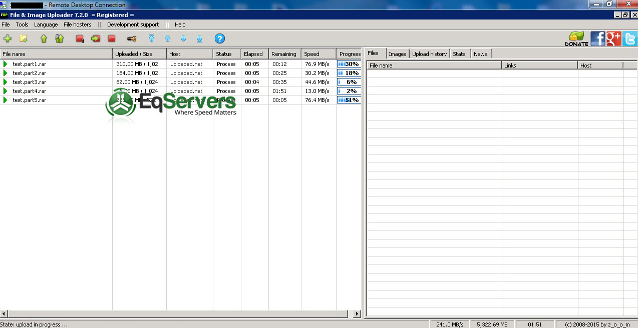Select the test.part1.rar row
This screenshot has height=328, width=638.
pyautogui.click(x=181, y=64)
